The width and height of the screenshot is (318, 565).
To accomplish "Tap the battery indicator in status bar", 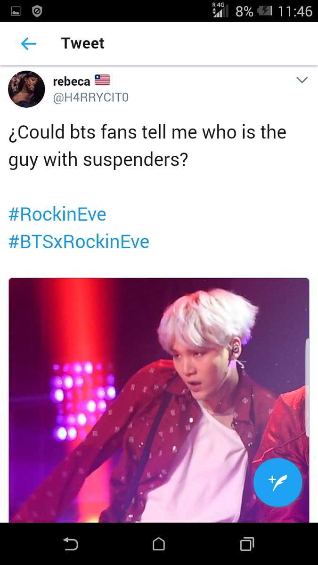I will 264,11.
